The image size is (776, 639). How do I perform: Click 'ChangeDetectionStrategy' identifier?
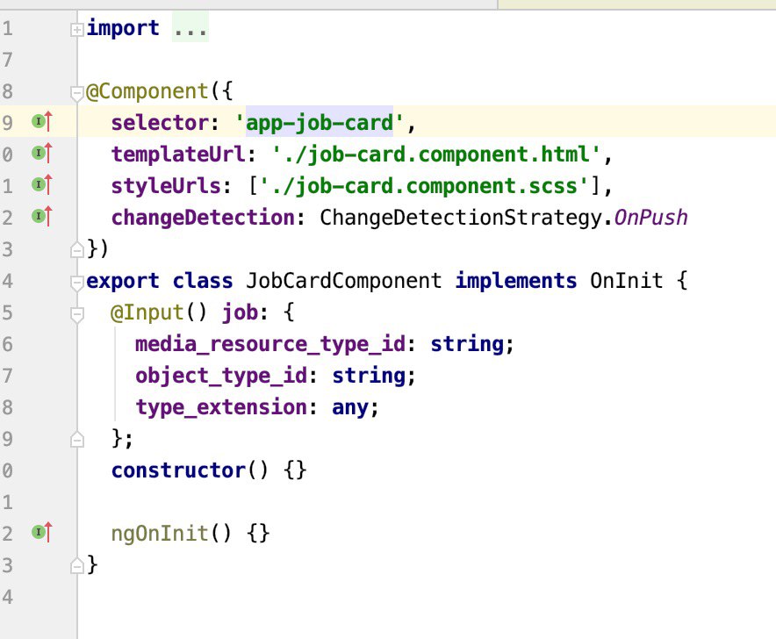461,219
